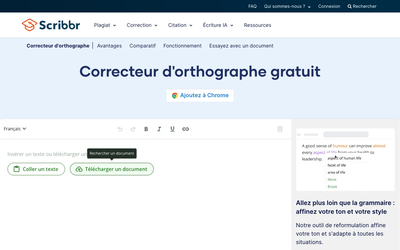Click the heading Allez plus loin que la grammaire

[345, 207]
